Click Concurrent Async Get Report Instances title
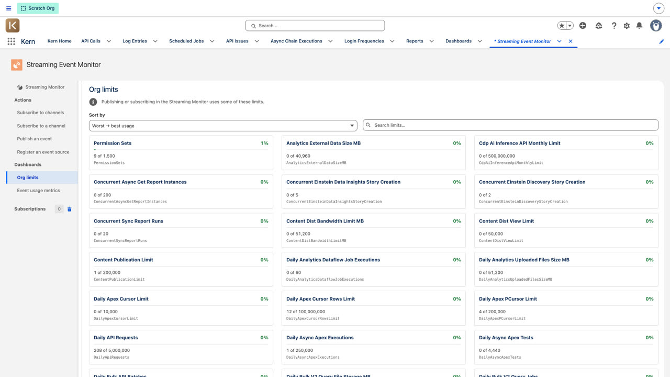 tap(140, 182)
